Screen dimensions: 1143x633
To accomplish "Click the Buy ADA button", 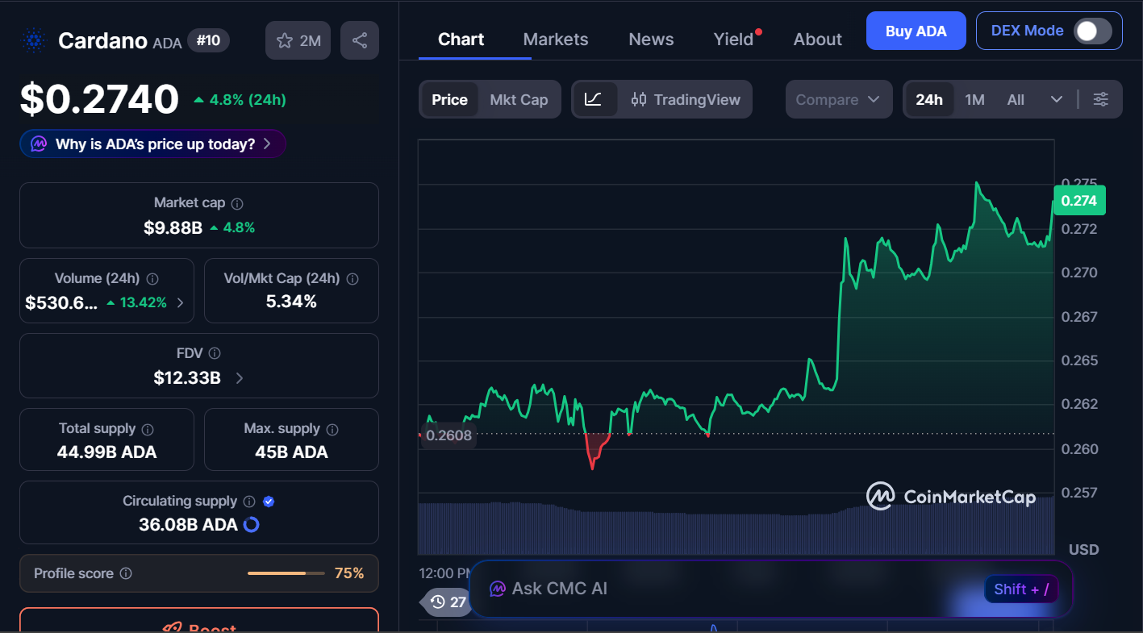I will tap(916, 30).
